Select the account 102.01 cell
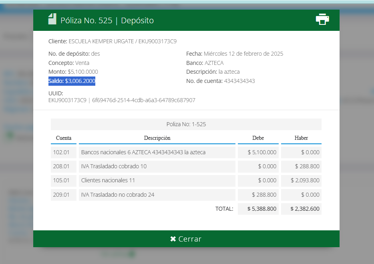The width and height of the screenshot is (374, 264). [64, 152]
